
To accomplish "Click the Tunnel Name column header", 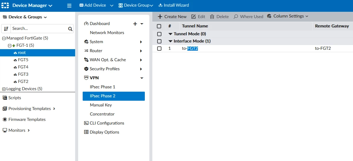I will [x=195, y=26].
